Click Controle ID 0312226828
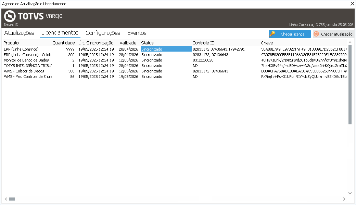The height and width of the screenshot is (205, 356). coord(203,60)
